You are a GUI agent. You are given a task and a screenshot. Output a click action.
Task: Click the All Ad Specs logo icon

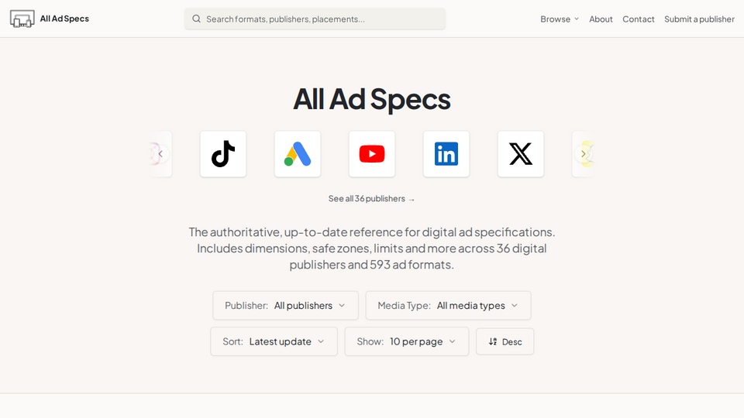(22, 19)
